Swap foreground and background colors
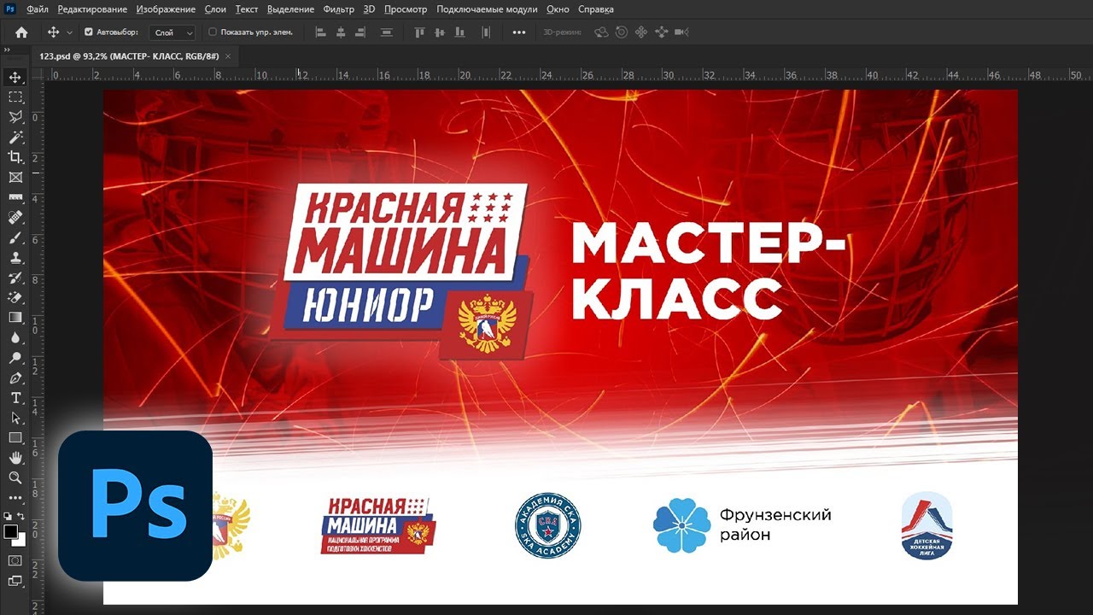Screen dimensions: 1093x615 (x=22, y=517)
